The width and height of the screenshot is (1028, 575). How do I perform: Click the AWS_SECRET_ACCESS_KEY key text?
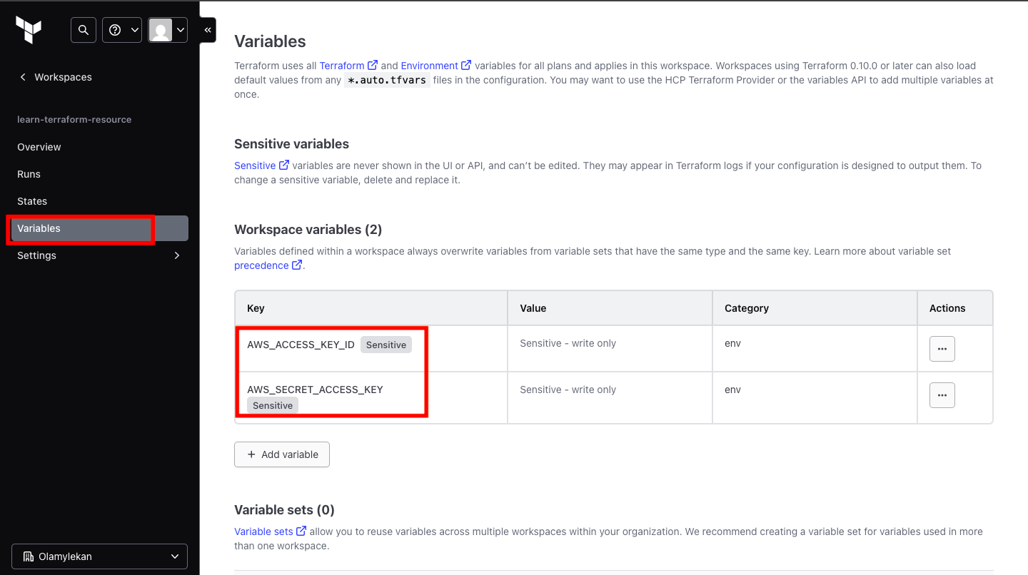point(315,390)
